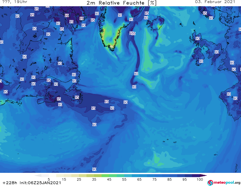The height and width of the screenshot is (186, 241).
Task: Click the legend value "45"
Action: click(109, 179)
